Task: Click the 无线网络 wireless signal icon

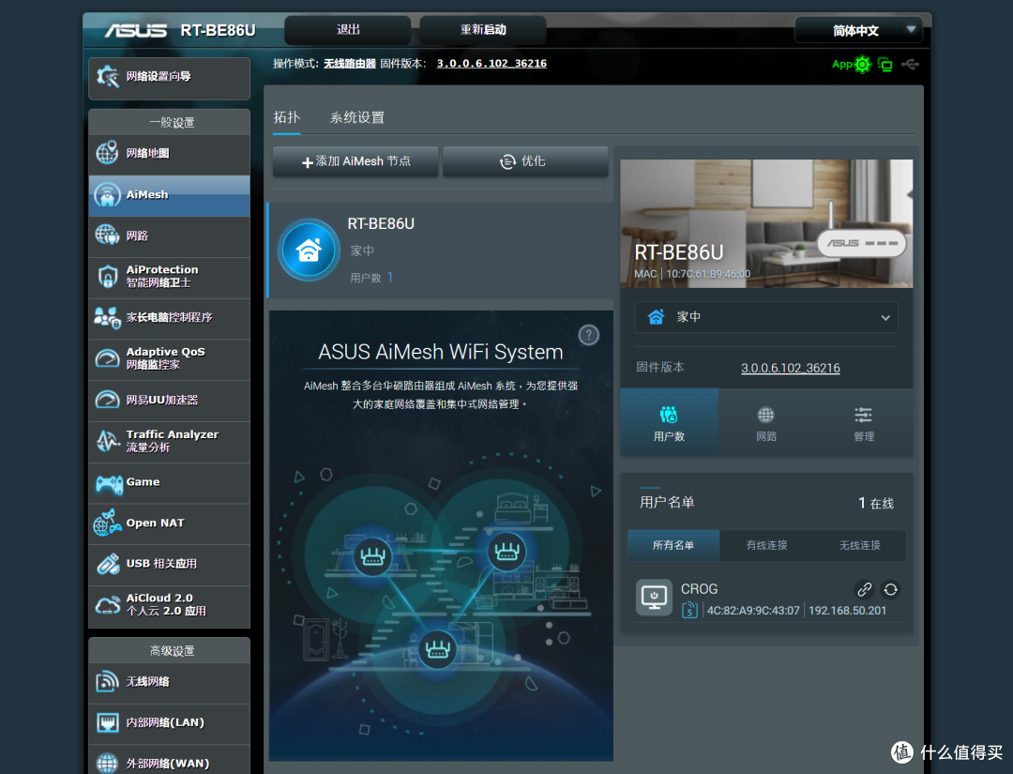Action: pyautogui.click(x=107, y=682)
